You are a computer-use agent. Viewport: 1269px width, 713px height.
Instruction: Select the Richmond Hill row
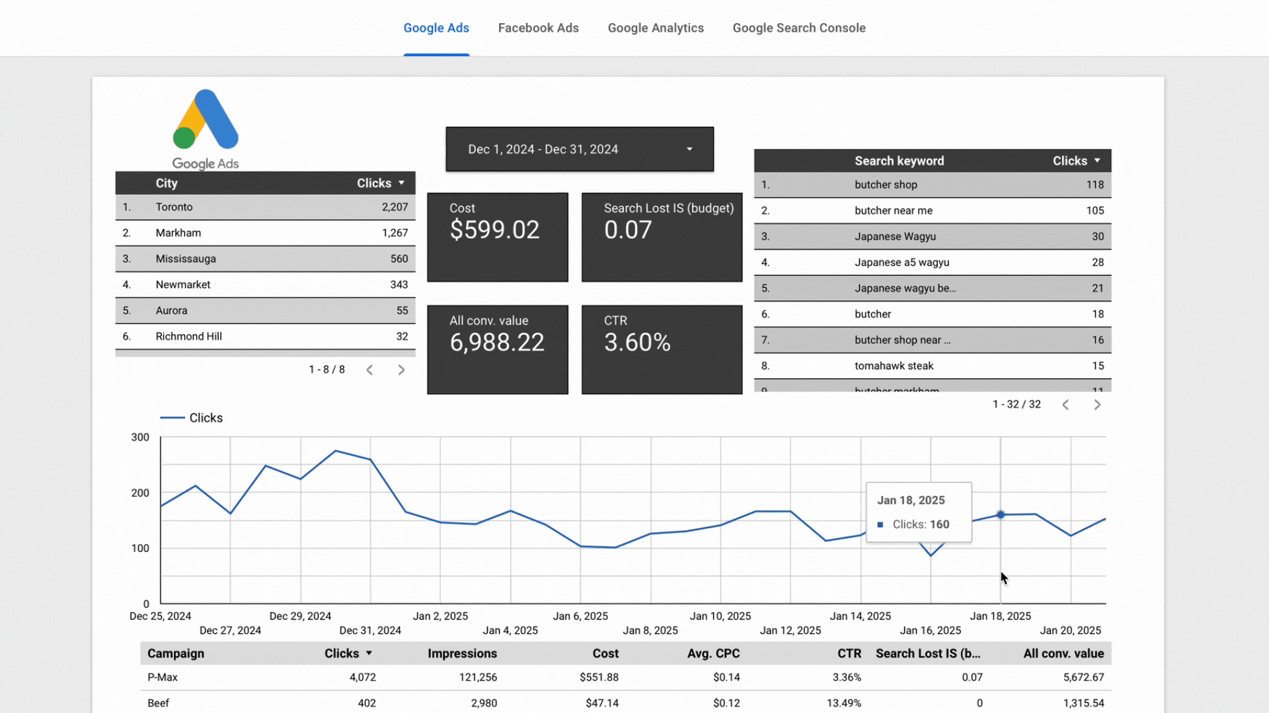(265, 336)
